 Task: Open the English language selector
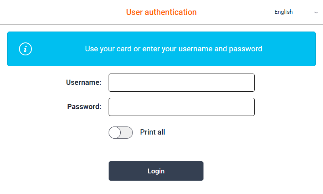tap(288, 12)
